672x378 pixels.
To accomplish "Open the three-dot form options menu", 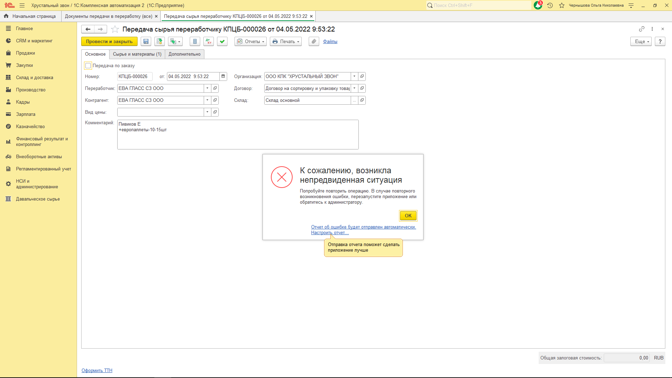I will tap(652, 29).
